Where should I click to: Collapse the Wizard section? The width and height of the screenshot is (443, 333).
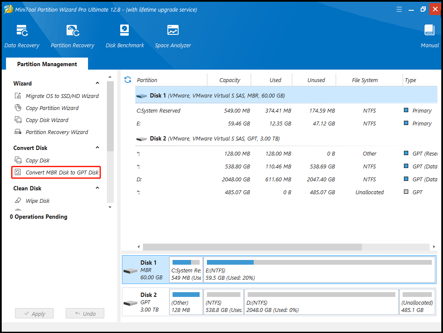97,83
